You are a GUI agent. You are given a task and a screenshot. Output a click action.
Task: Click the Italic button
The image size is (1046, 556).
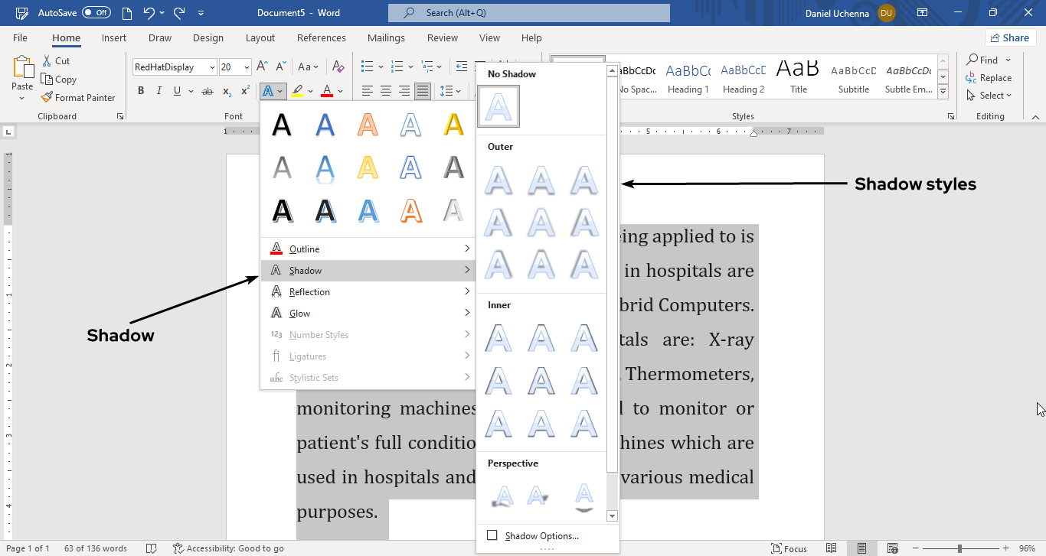(159, 91)
